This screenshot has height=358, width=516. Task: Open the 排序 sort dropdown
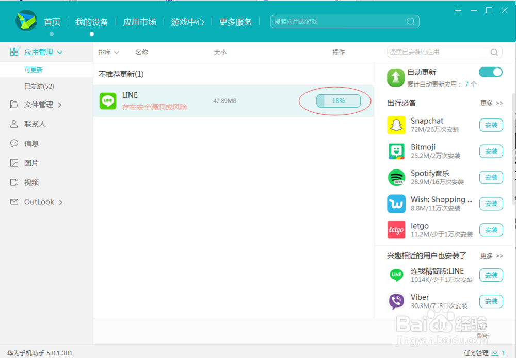[x=108, y=52]
